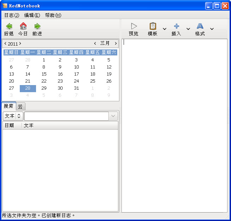Open the Edit (编辑) menu
This screenshot has height=221, width=231.
pos(32,15)
